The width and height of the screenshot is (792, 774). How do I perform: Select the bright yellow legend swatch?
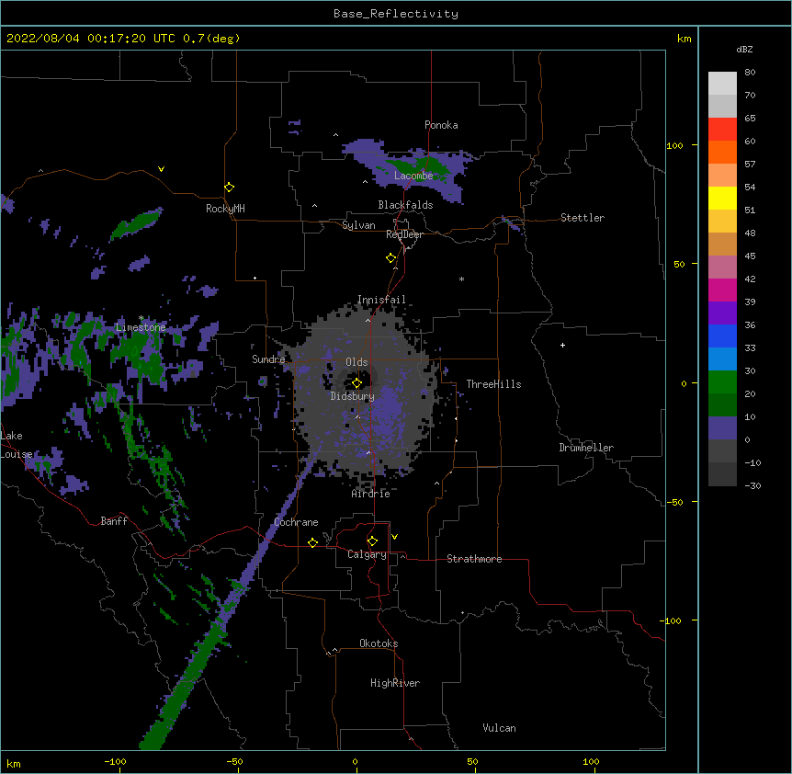[722, 199]
